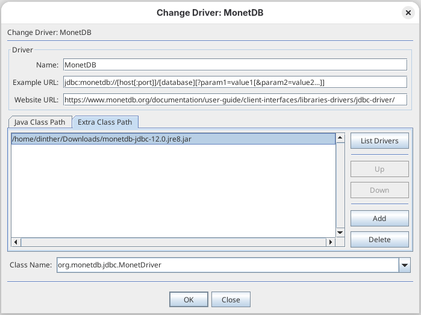The width and height of the screenshot is (421, 315).
Task: Confirm changes with the OK button
Action: (x=189, y=299)
